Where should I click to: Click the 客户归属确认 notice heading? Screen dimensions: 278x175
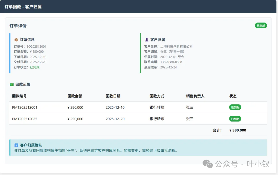(x=31, y=145)
